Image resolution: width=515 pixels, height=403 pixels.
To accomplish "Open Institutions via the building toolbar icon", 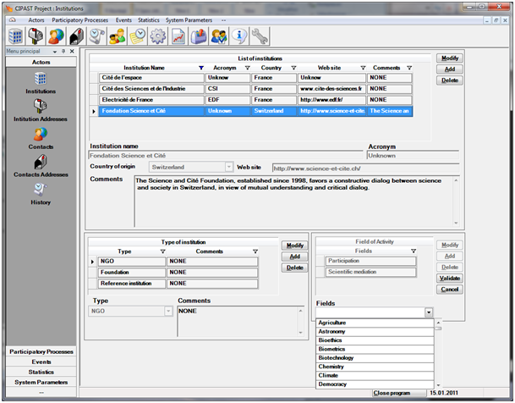I will (x=15, y=36).
